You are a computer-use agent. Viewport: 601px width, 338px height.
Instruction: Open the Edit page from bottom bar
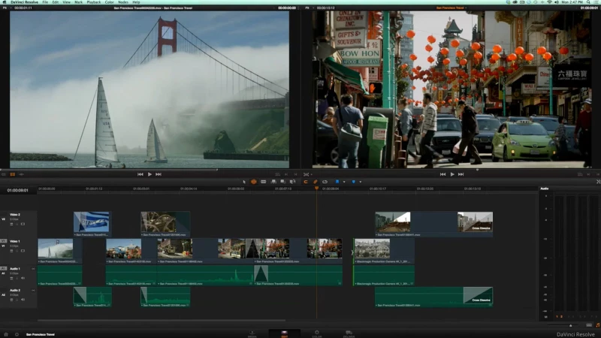click(284, 332)
